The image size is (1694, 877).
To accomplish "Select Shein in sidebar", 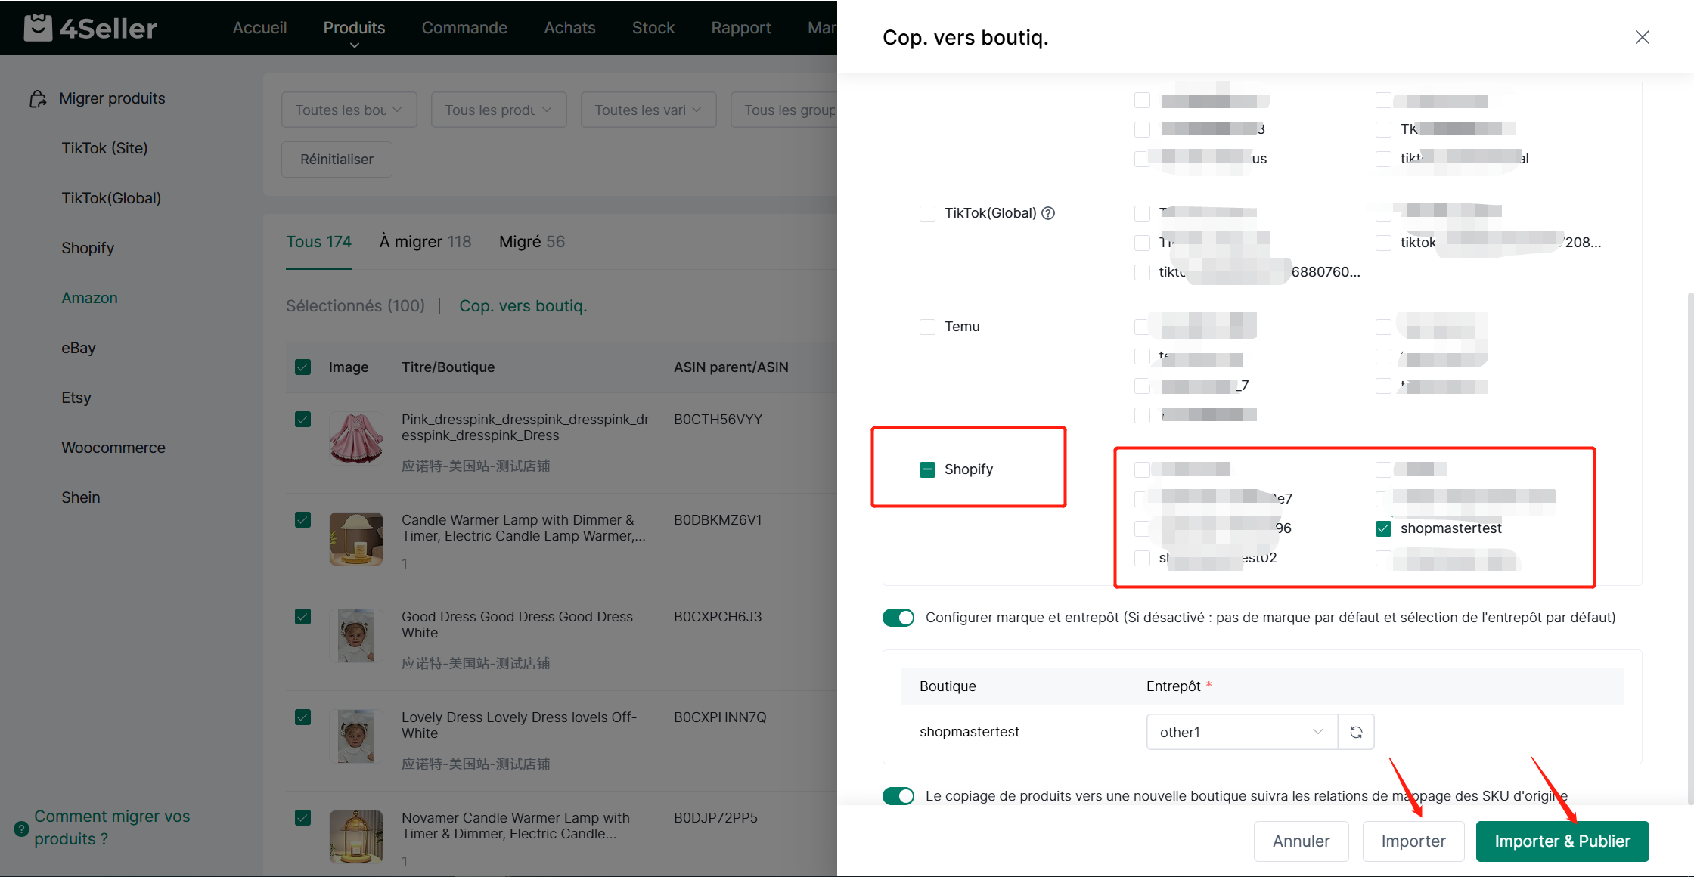I will click(x=81, y=497).
